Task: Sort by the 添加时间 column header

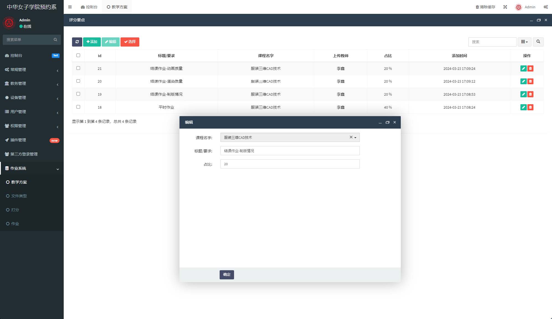Action: tap(459, 56)
